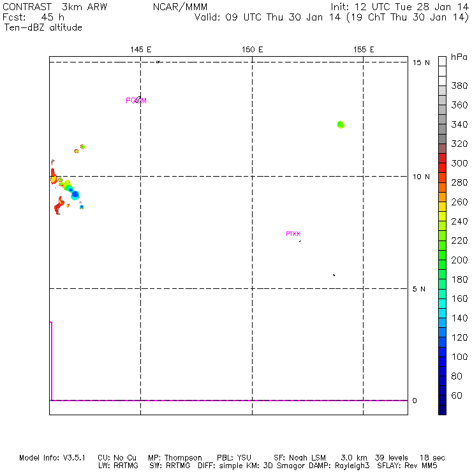This screenshot has width=472, height=472.
Task: Select the 'hPa' colorbar unit label
Action: click(x=459, y=57)
